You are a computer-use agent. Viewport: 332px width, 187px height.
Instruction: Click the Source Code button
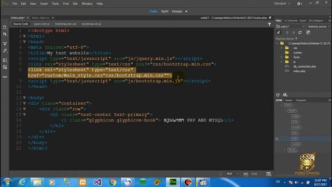coord(21,24)
